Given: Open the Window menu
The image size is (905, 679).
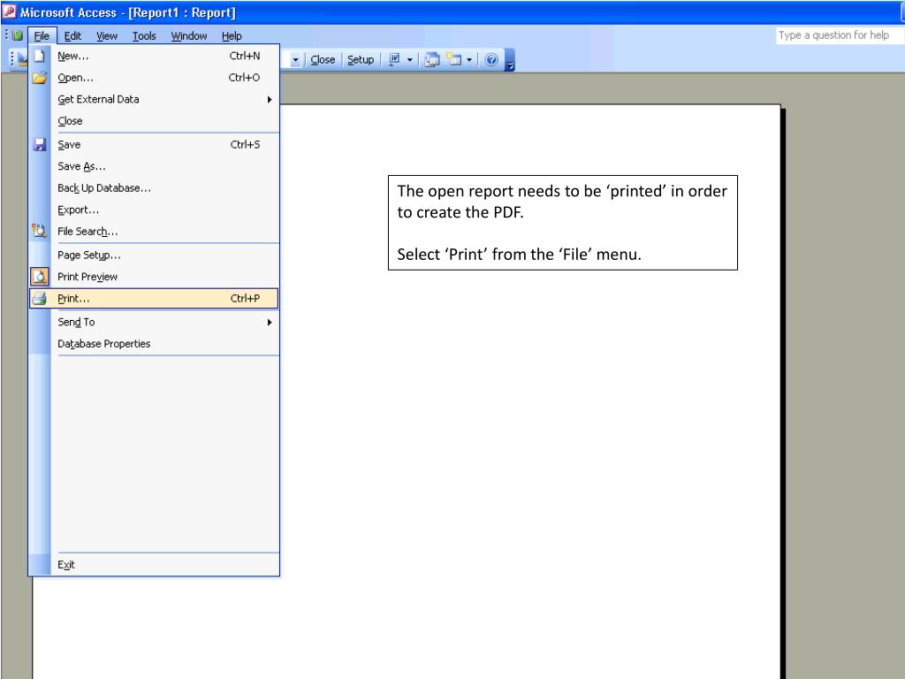Looking at the screenshot, I should pos(189,35).
